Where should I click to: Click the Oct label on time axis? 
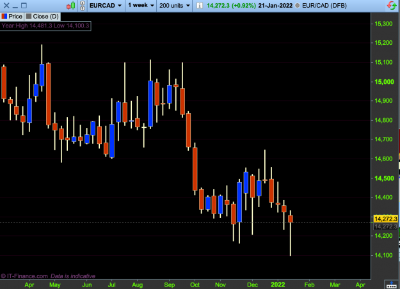[x=195, y=285]
